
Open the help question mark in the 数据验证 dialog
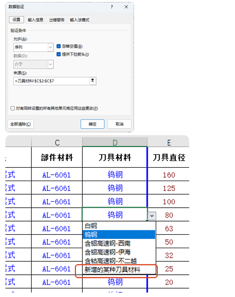tap(112, 7)
